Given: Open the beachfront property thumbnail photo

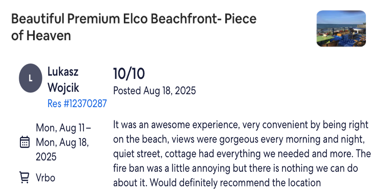Looking at the screenshot, I should (341, 28).
